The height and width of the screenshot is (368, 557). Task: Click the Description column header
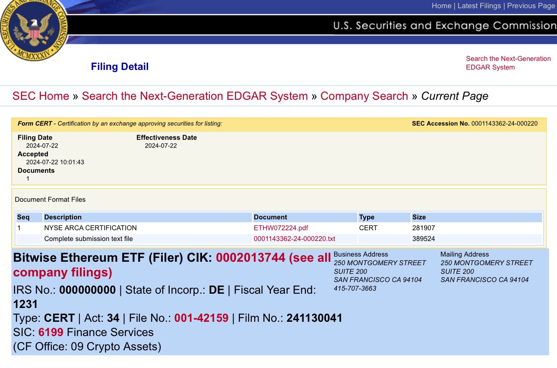[63, 217]
